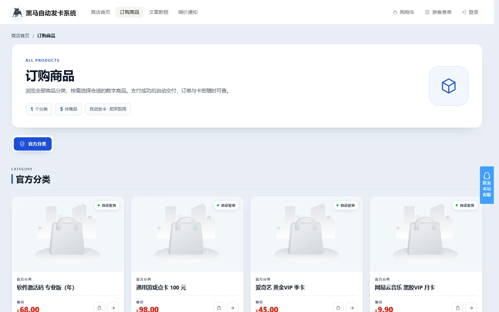Screen dimensions: 499x312
Task: Click product title 软件激活码 专业版 (年)
Action: (x=45, y=287)
